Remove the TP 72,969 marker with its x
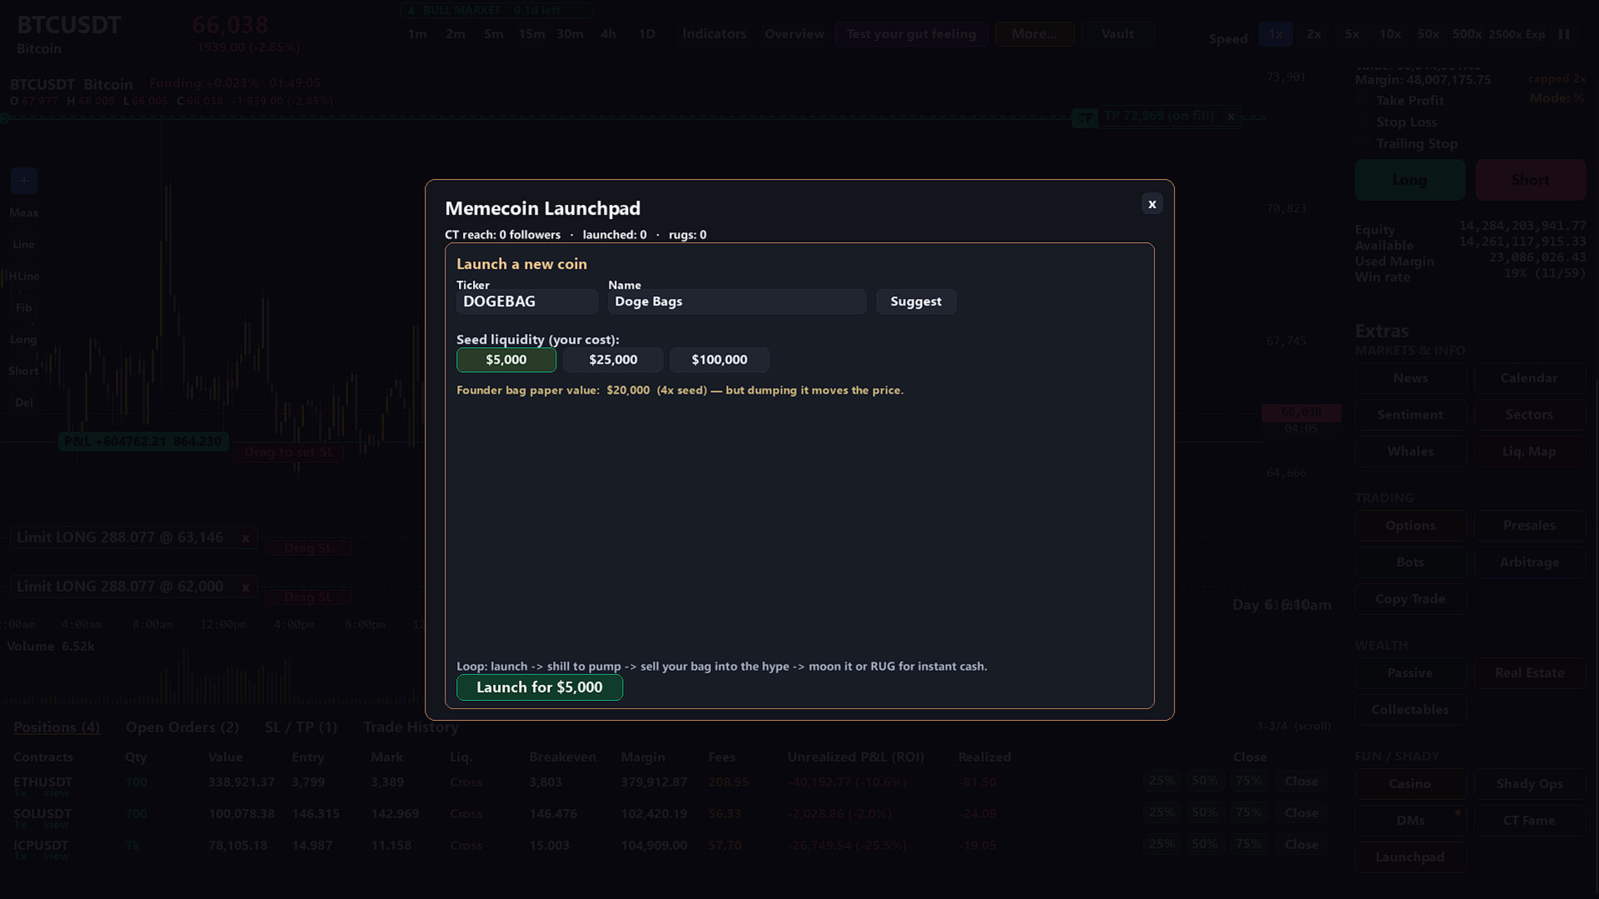1599x899 pixels. (x=1230, y=117)
